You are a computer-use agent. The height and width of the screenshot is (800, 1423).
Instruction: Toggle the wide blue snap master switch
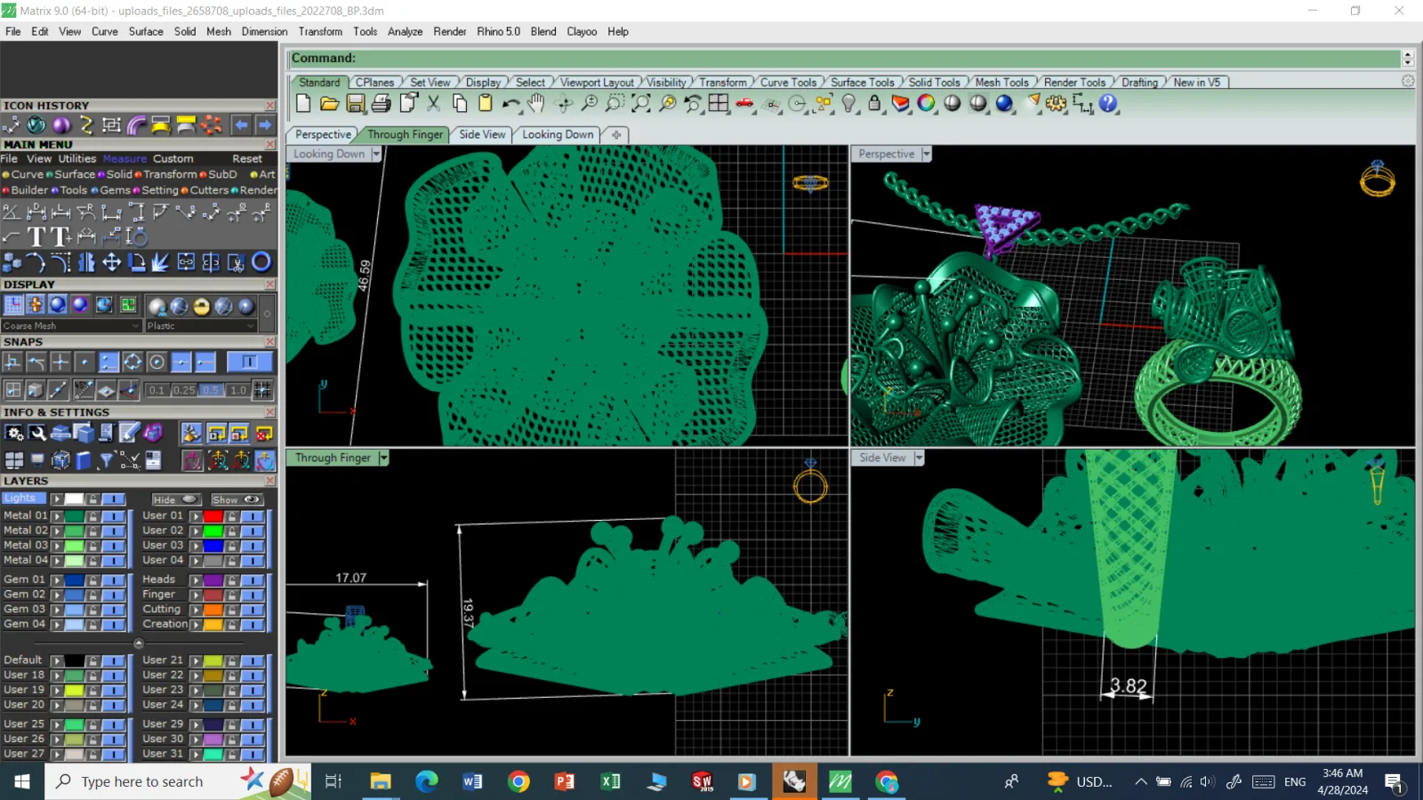click(249, 362)
